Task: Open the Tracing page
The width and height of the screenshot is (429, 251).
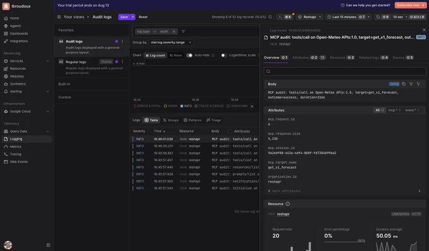Action: pyautogui.click(x=16, y=154)
